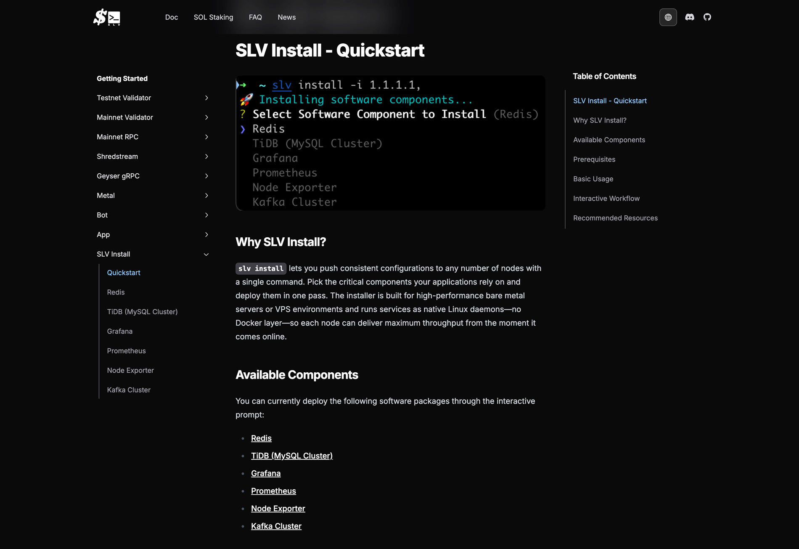
Task: Navigate to the FAQ page
Action: click(255, 17)
